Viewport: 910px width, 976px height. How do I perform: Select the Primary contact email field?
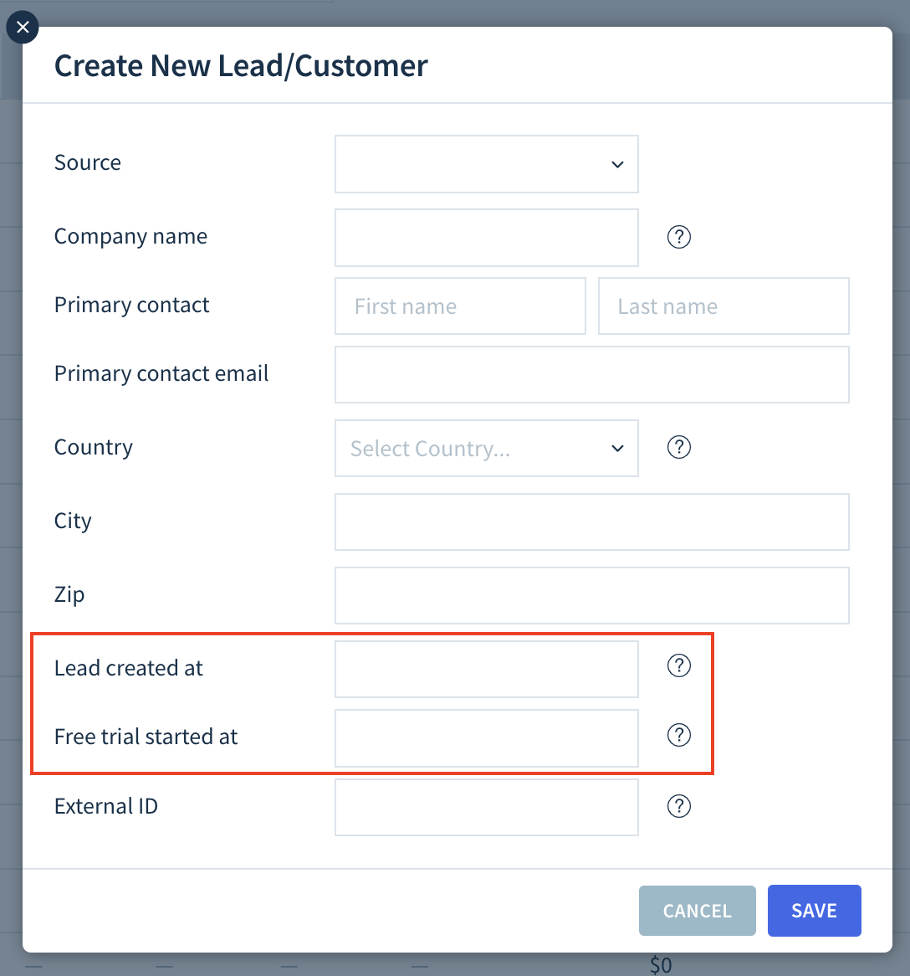591,375
